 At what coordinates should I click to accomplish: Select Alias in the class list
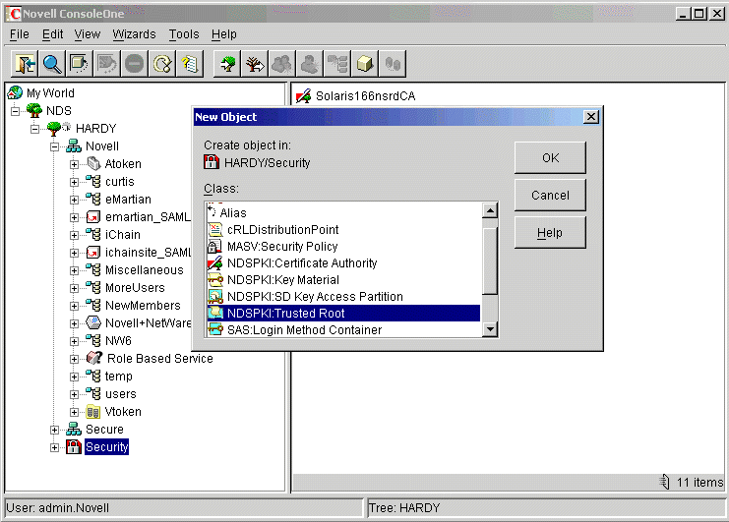(x=343, y=212)
